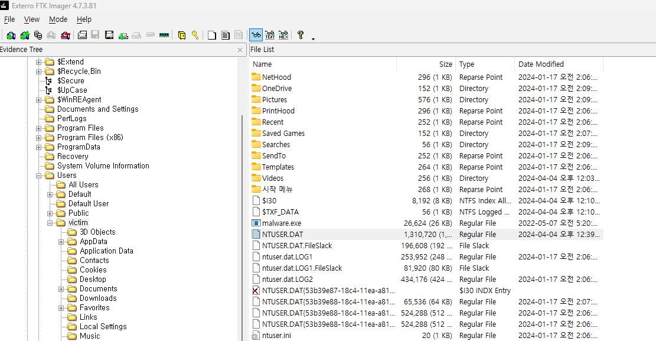Screen dimensions: 656x341
Task: Sort file list by Type column
Action: pyautogui.click(x=485, y=64)
